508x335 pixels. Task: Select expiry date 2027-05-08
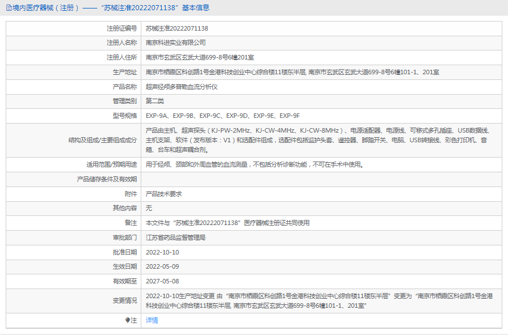click(x=162, y=281)
